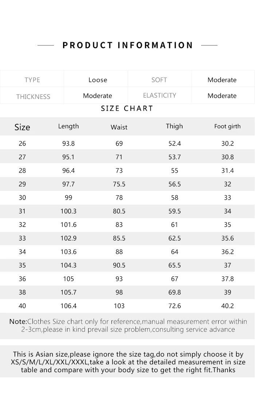Click the ELASTICITY label cell
The image size is (255, 393).
[x=160, y=95]
